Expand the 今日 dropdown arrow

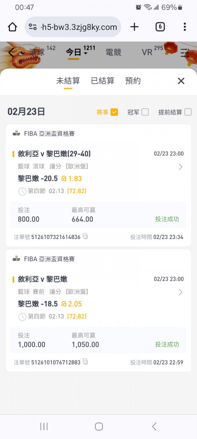(x=86, y=54)
